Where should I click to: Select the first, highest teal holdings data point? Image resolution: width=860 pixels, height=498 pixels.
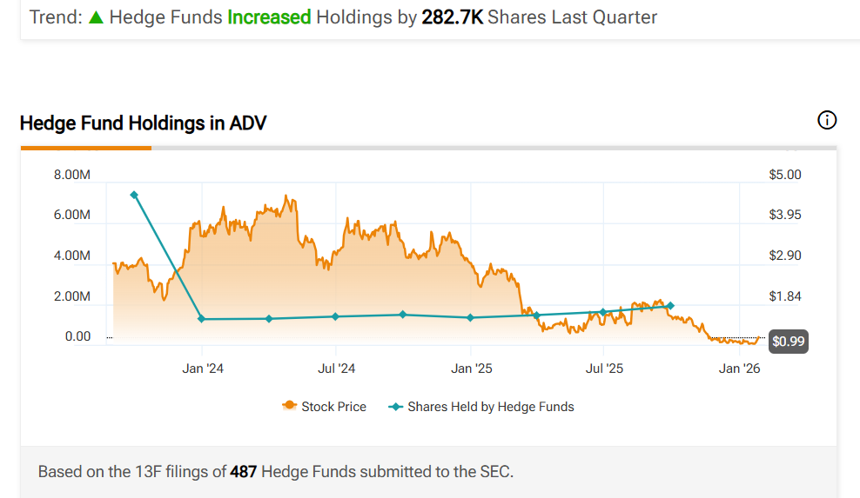click(134, 195)
